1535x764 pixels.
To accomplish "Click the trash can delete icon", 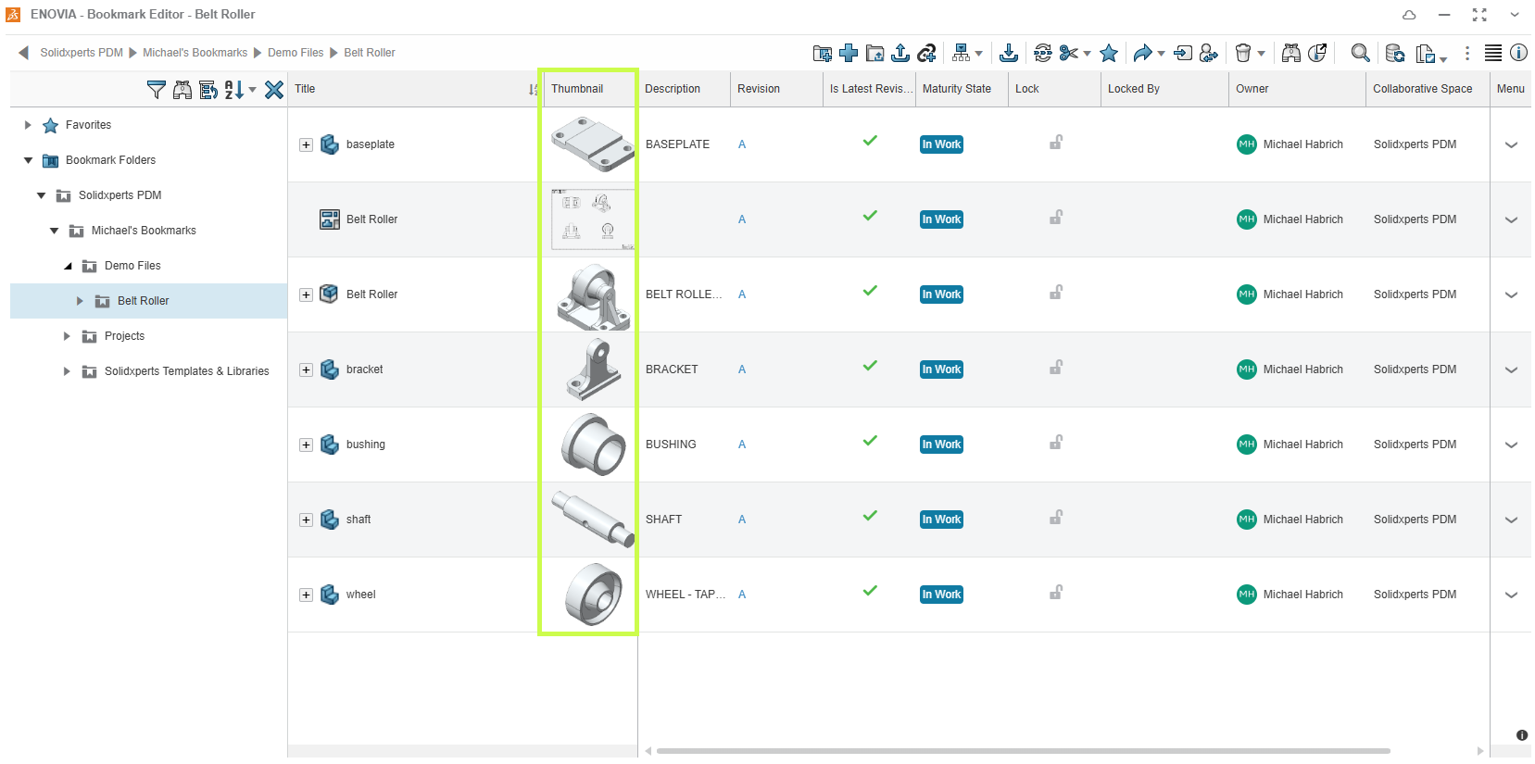I will (x=1243, y=54).
